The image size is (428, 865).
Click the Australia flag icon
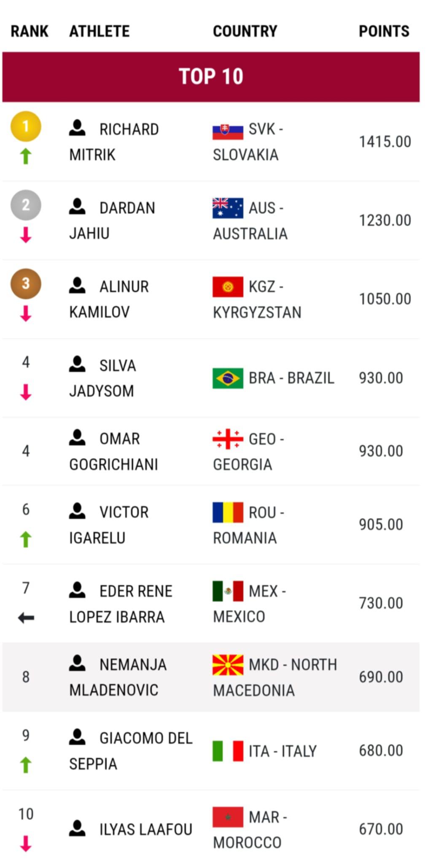tap(228, 208)
